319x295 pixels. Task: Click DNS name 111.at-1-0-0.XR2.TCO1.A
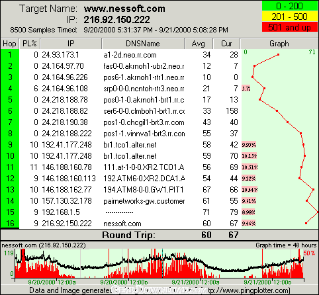point(144,167)
